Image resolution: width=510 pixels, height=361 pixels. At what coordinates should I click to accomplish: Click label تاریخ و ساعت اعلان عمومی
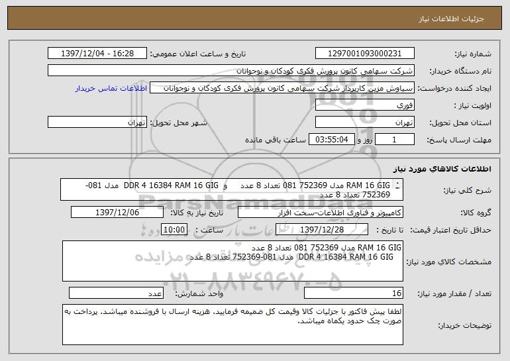tap(198, 54)
